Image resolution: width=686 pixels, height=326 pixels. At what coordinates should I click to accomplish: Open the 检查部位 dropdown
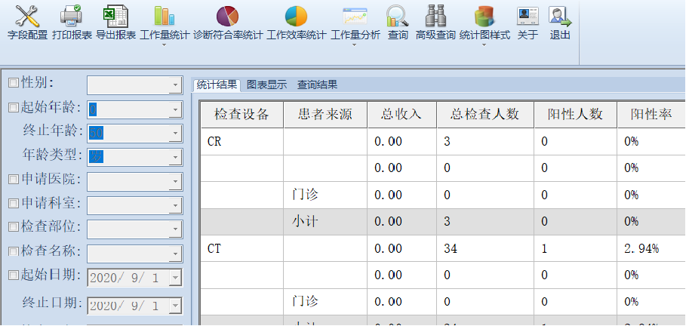[175, 229]
